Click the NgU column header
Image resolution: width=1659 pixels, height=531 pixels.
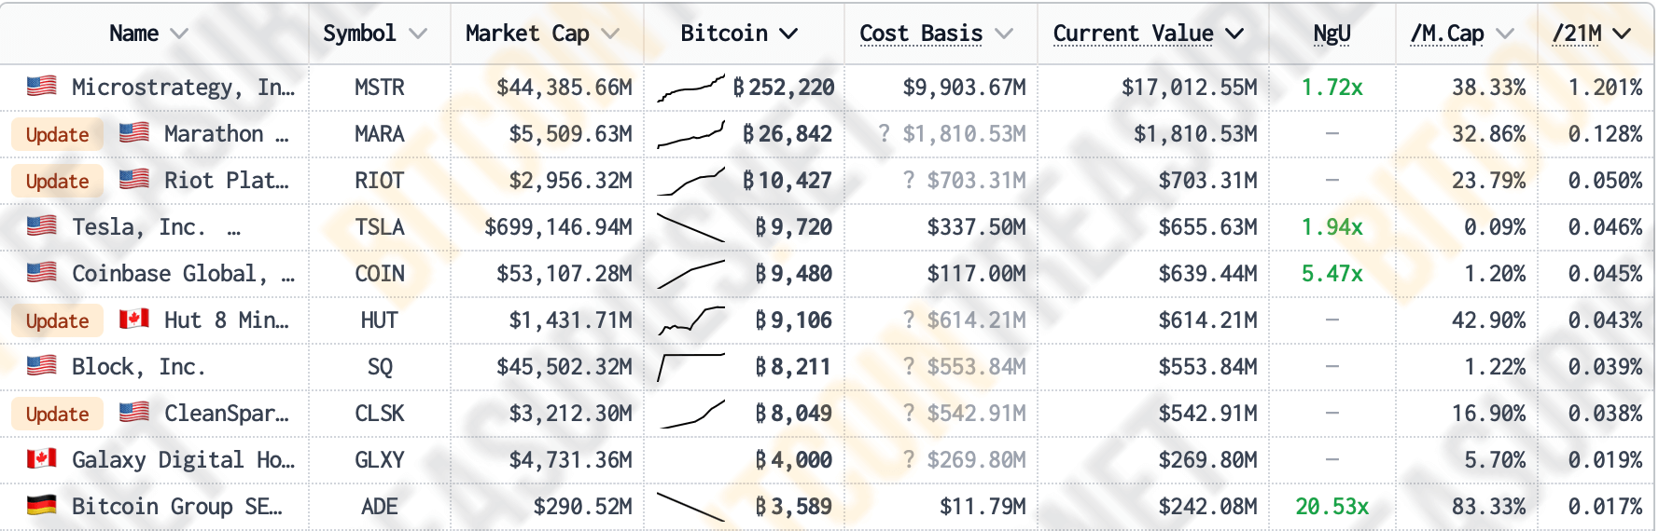tap(1331, 34)
